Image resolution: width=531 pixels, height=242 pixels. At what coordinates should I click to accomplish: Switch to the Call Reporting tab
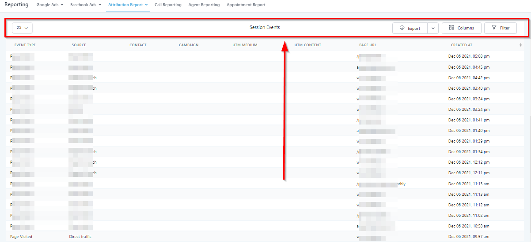[168, 5]
